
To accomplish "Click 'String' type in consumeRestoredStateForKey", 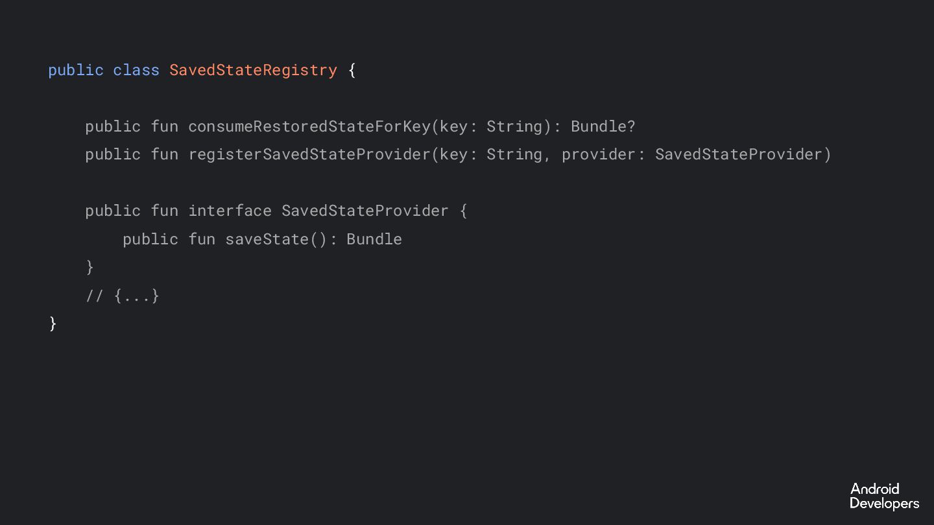I will click(x=514, y=126).
